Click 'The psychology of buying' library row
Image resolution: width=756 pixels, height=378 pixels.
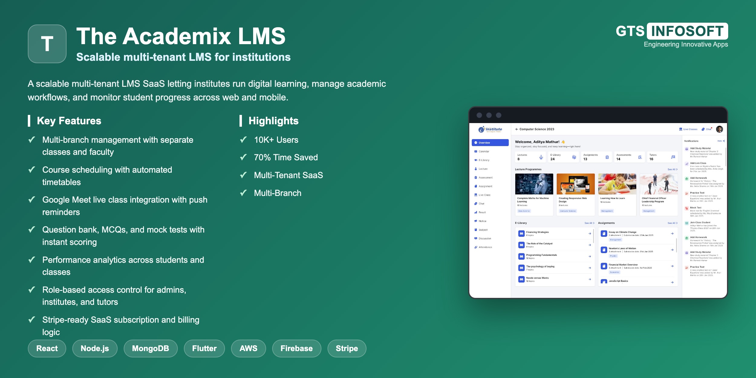pos(555,268)
